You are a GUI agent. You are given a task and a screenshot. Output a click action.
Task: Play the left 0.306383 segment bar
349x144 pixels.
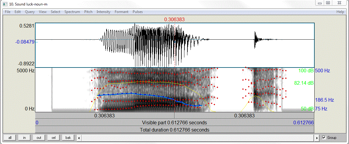point(105,116)
